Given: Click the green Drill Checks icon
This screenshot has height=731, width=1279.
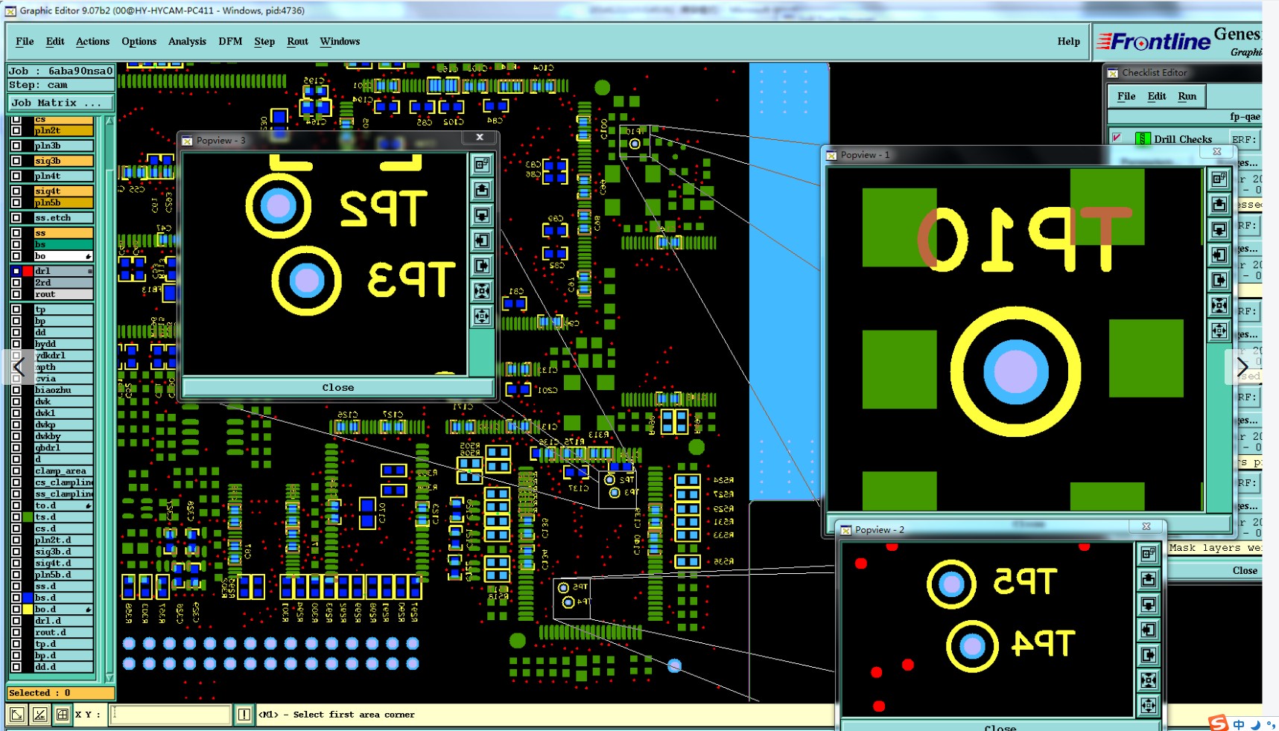Looking at the screenshot, I should [x=1143, y=139].
